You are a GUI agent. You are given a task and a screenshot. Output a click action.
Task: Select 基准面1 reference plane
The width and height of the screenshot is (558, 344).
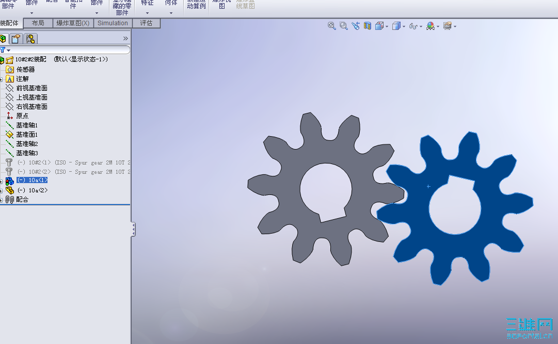[x=27, y=135]
